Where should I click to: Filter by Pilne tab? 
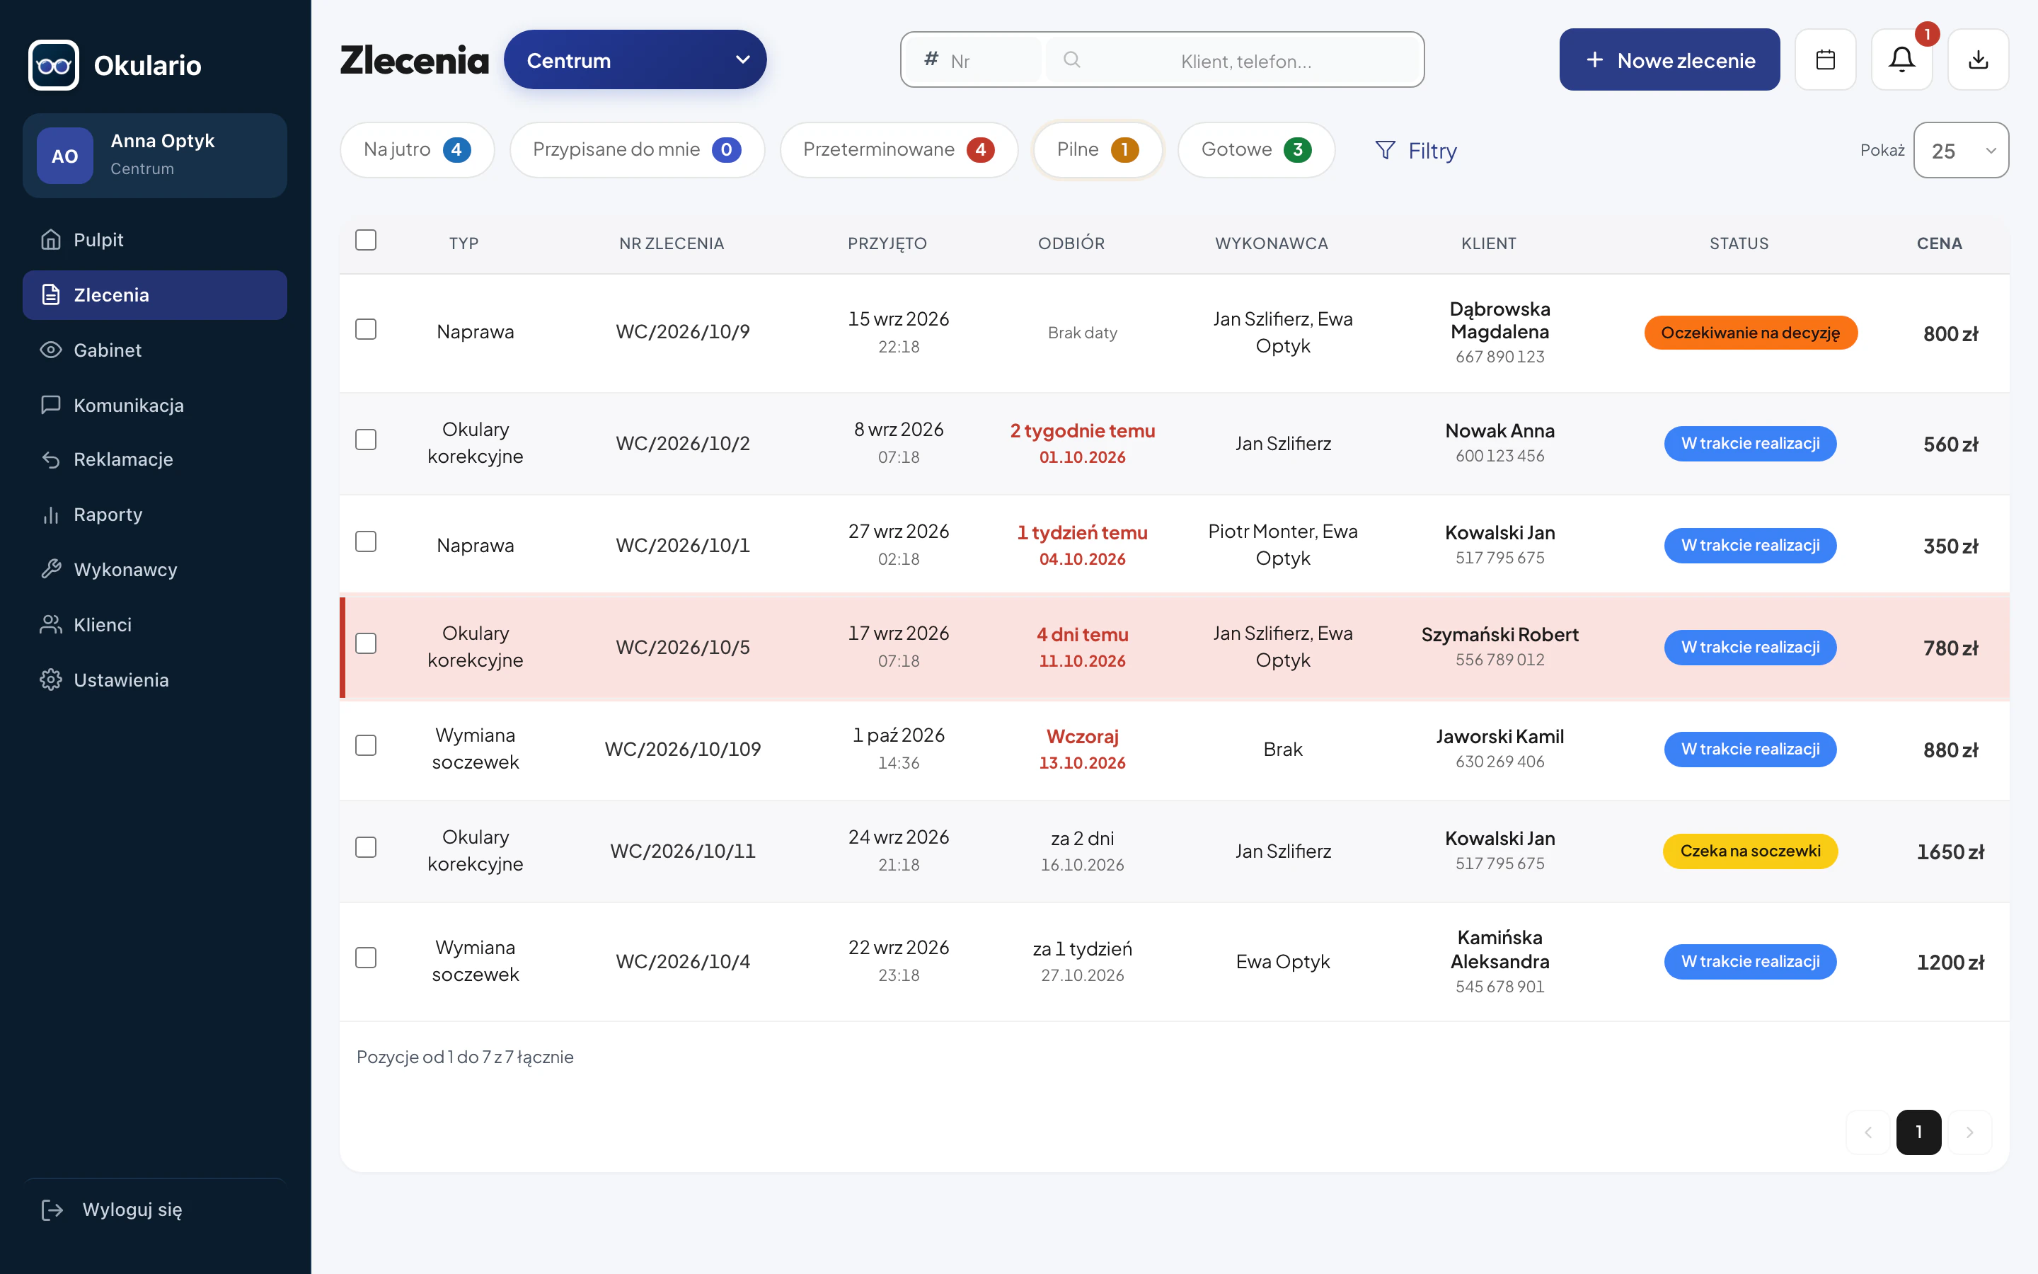tap(1098, 150)
